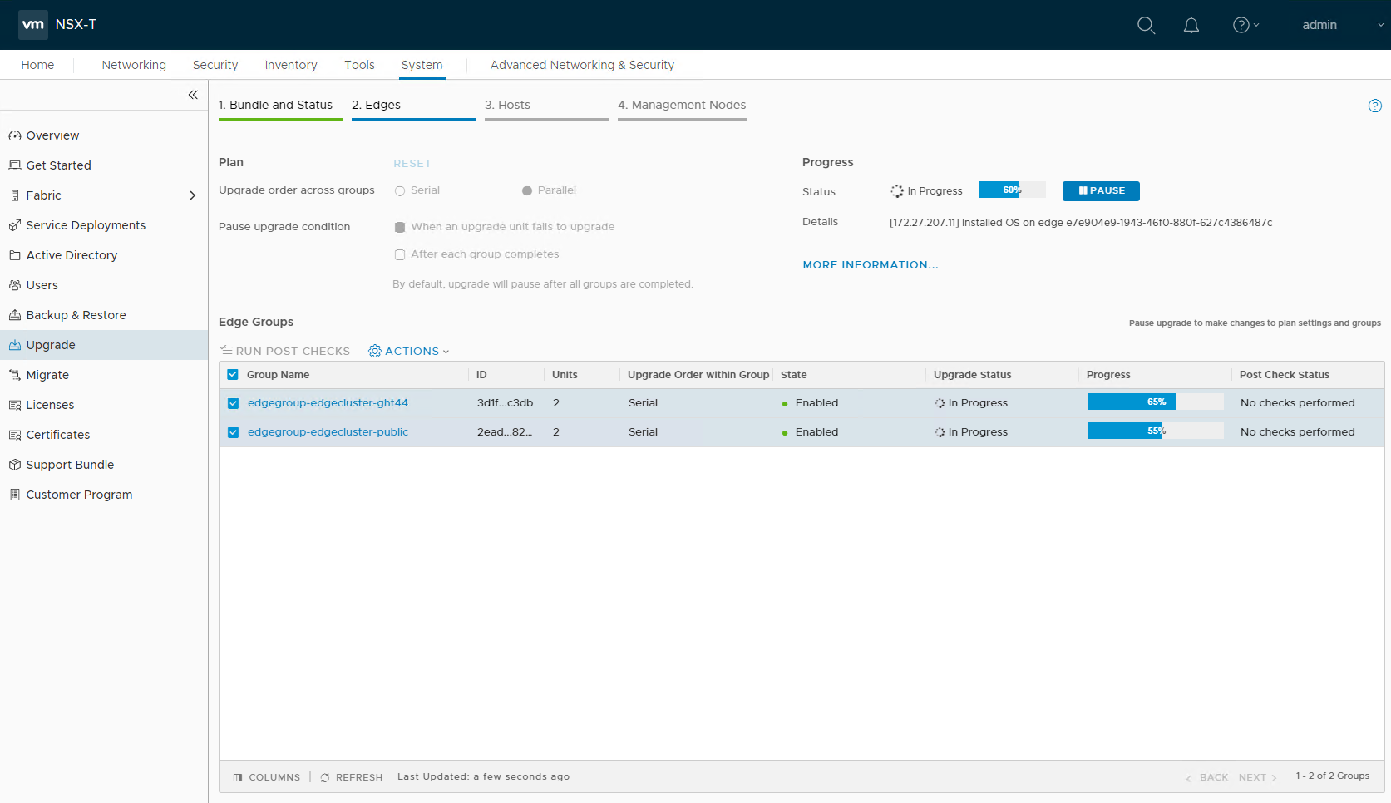Open the ACTIONS dropdown menu

(409, 352)
